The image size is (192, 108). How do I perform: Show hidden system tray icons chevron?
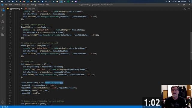coord(166,1)
